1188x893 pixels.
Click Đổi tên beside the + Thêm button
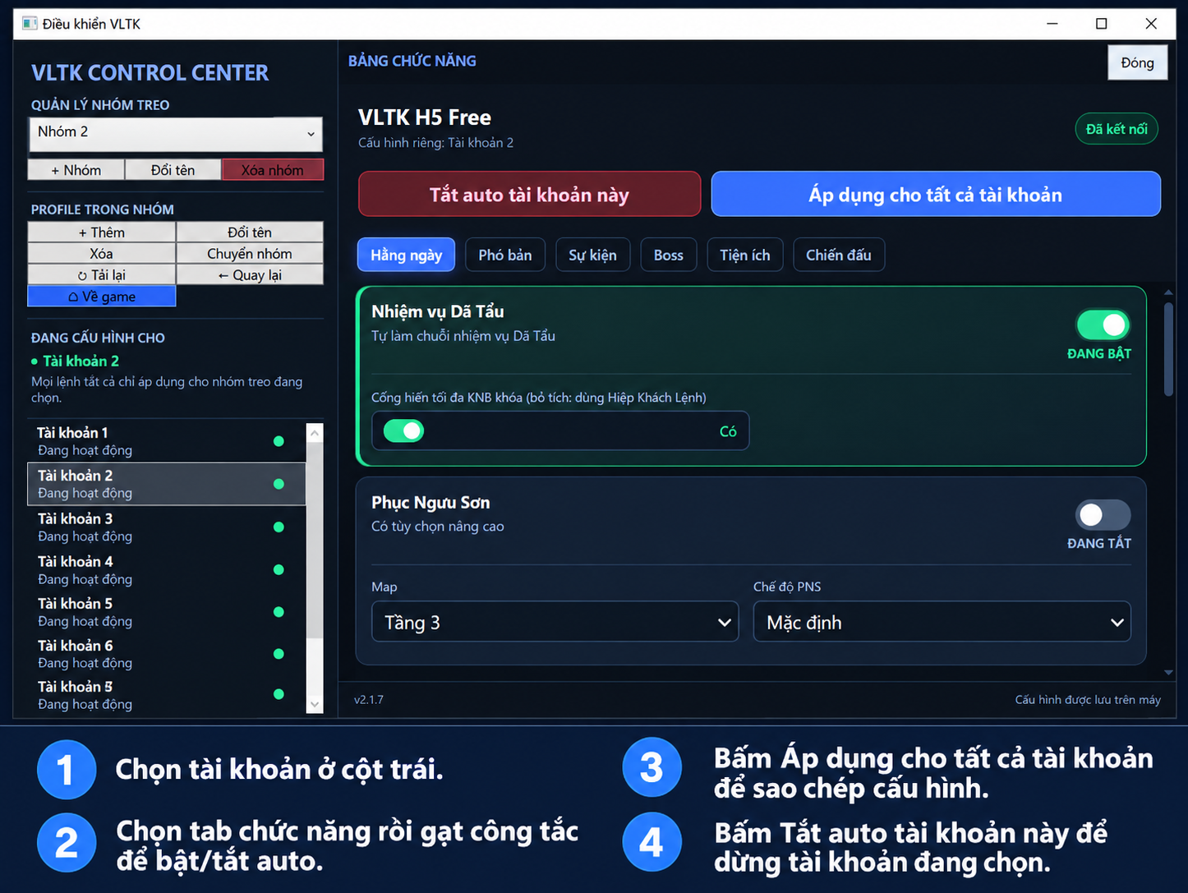click(x=250, y=232)
